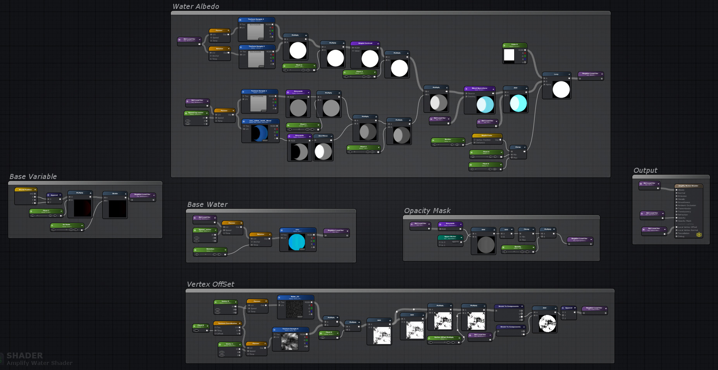The image size is (718, 370).
Task: Collapse the Lerp node preview
Action: coord(569,74)
